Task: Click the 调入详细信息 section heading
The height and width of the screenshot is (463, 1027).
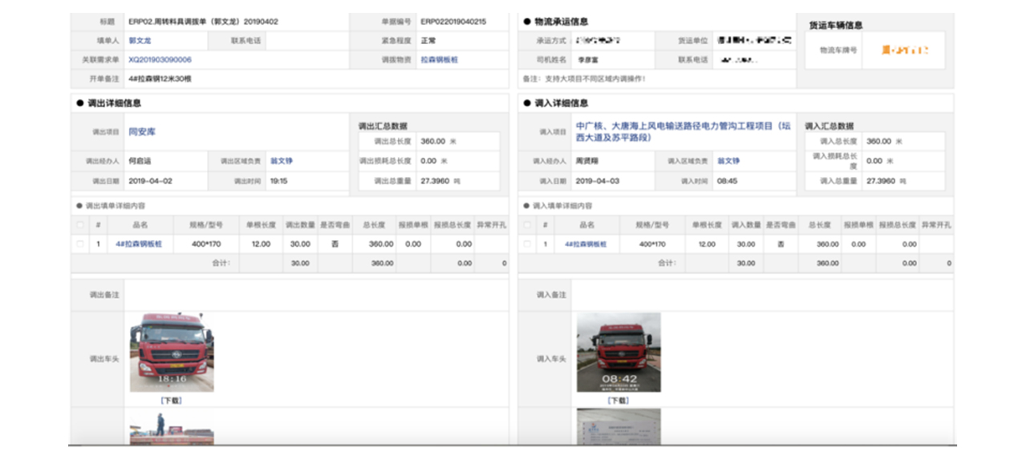Action: (x=561, y=103)
